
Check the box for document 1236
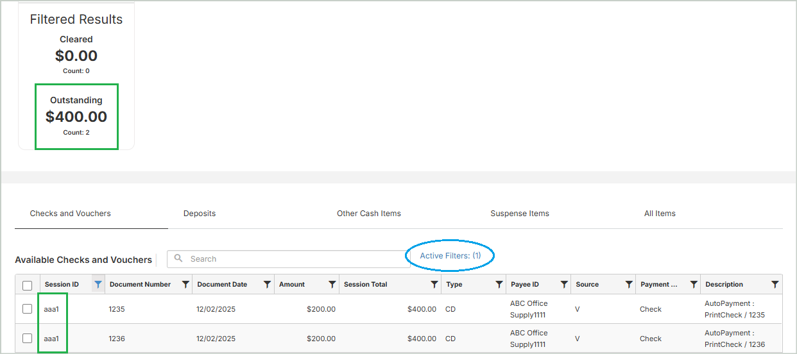click(x=28, y=339)
